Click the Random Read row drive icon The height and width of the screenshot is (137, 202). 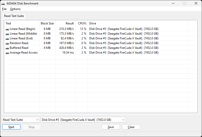coord(7,43)
